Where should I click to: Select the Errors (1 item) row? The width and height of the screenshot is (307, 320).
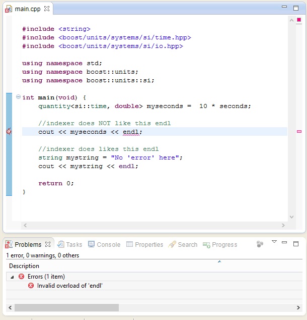pos(154,277)
